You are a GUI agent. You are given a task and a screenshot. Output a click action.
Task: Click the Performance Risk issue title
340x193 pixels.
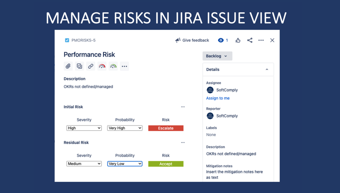(x=89, y=54)
